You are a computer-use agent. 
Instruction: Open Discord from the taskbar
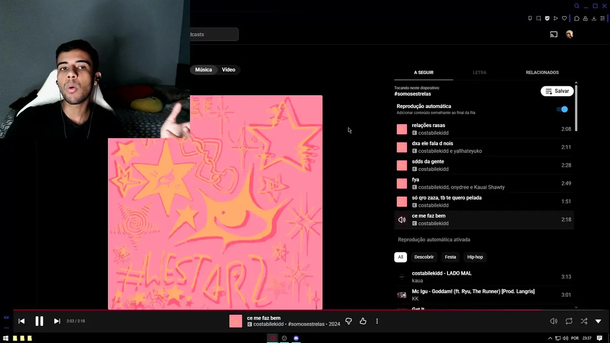point(296,338)
